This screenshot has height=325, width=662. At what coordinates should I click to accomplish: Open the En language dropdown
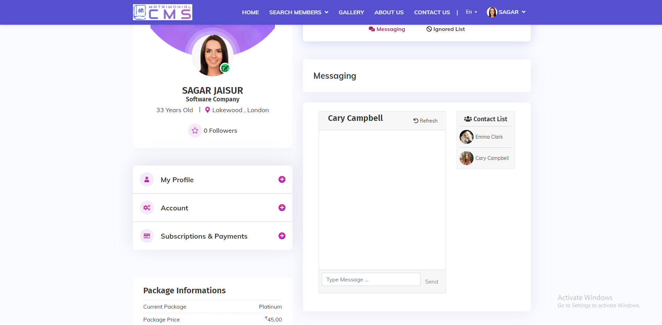click(471, 12)
